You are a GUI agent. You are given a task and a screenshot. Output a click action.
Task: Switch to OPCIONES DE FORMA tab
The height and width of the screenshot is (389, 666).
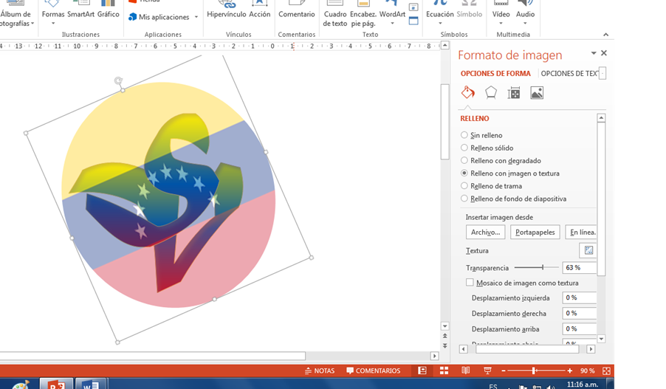click(495, 74)
